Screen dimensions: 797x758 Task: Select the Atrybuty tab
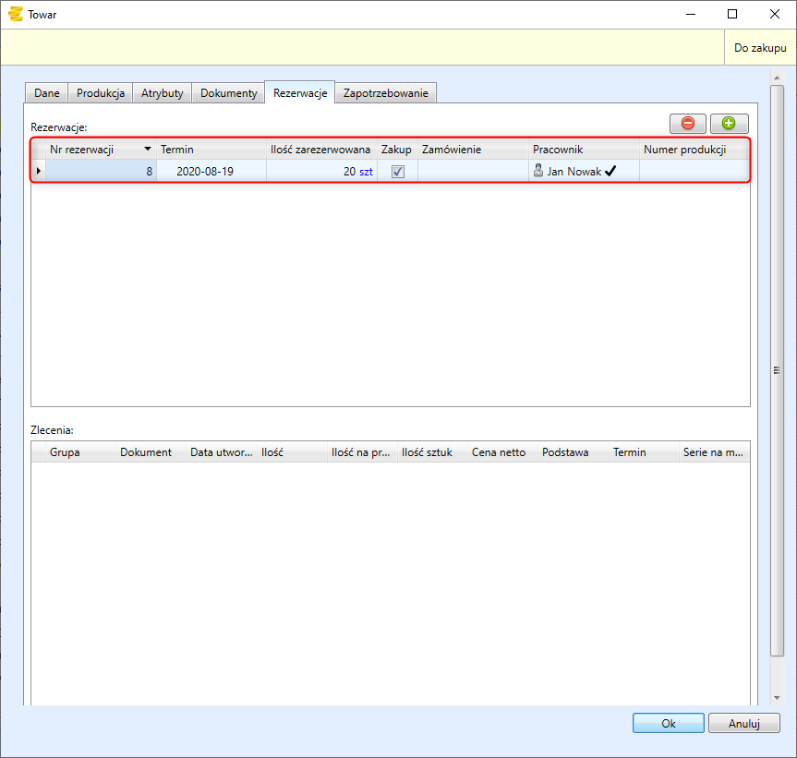pyautogui.click(x=163, y=93)
